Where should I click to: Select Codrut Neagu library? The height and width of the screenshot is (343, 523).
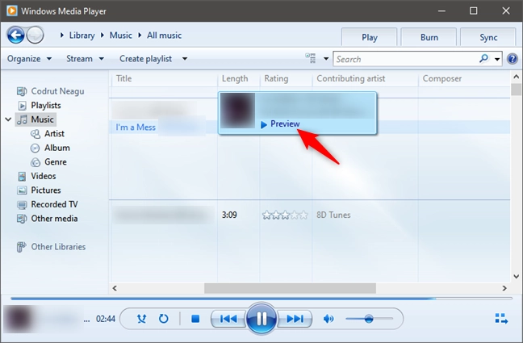[51, 91]
